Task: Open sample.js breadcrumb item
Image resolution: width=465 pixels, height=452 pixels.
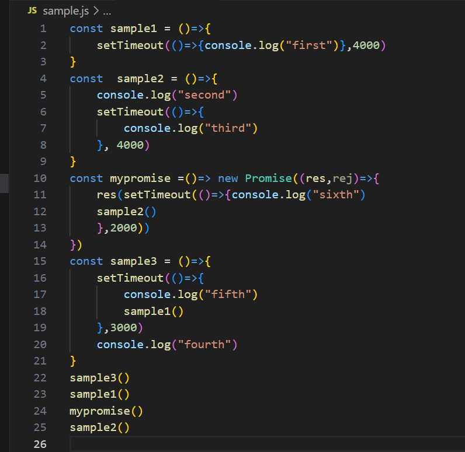Action: click(66, 11)
